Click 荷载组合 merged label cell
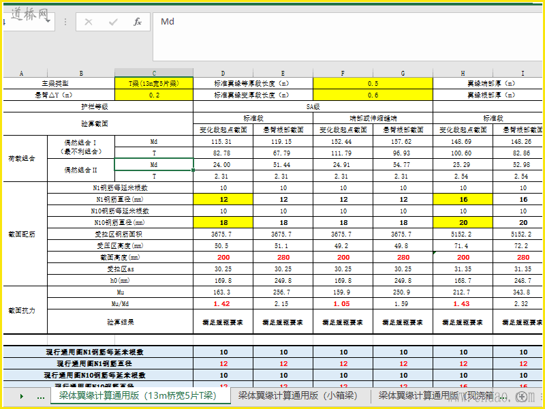 (25, 159)
